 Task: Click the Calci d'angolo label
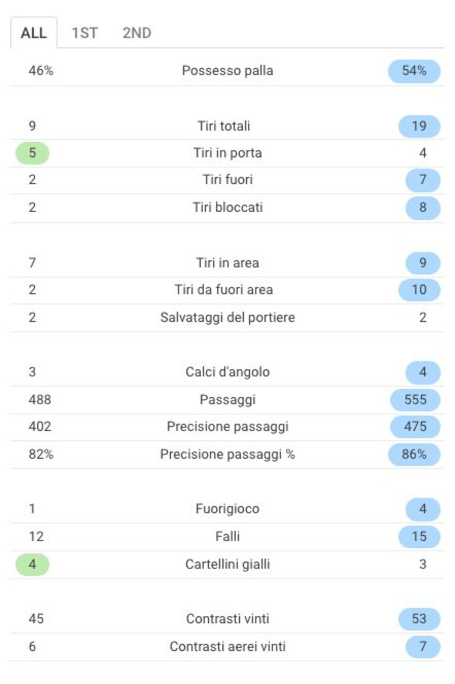pyautogui.click(x=228, y=372)
